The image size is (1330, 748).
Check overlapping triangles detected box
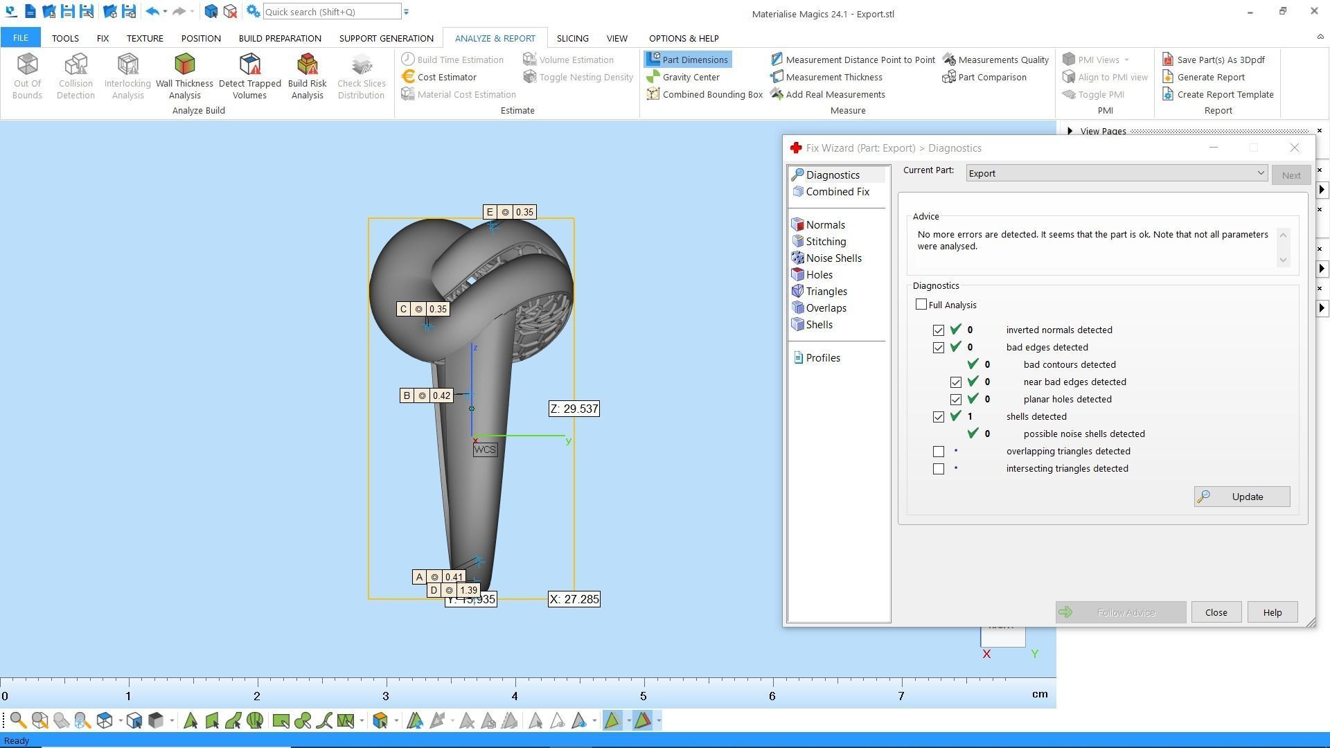point(939,452)
